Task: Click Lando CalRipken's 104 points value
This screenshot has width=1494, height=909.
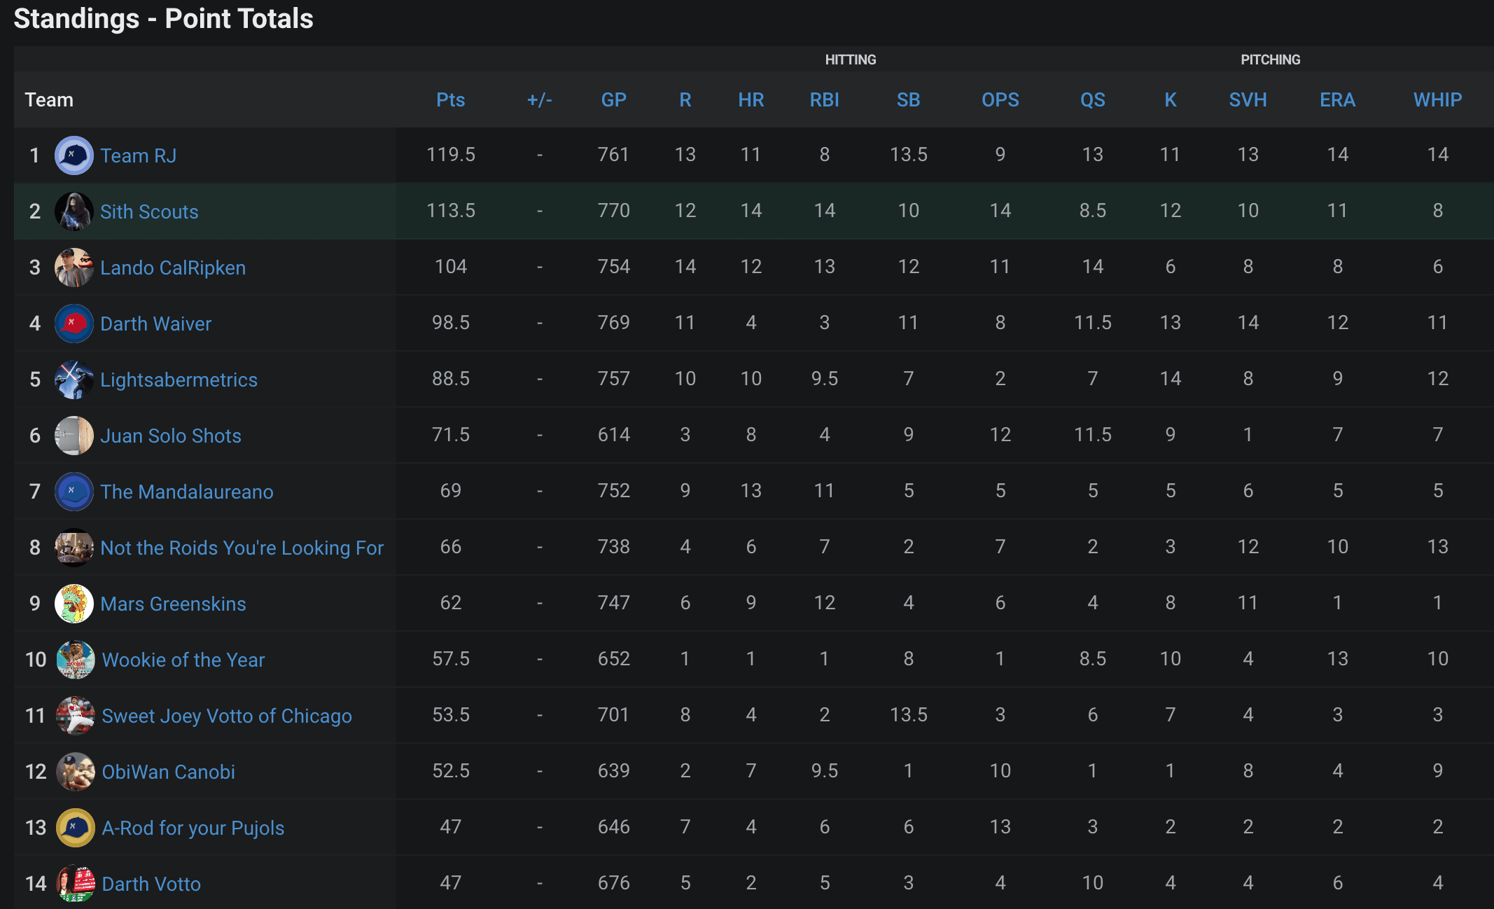Action: point(451,266)
